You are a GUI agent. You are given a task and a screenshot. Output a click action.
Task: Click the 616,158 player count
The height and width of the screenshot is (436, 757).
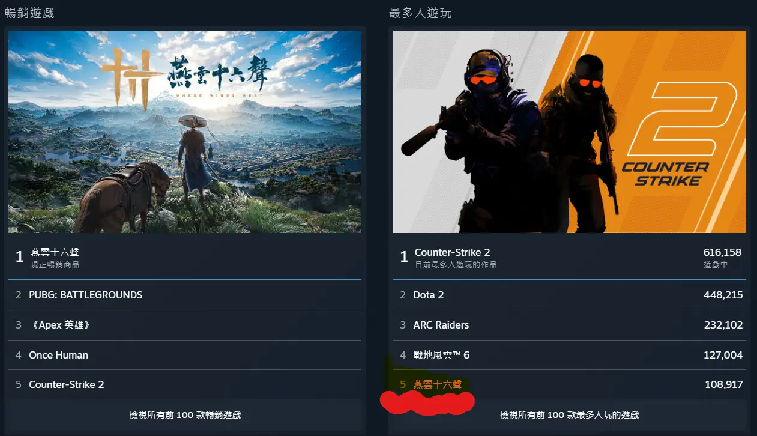point(722,252)
